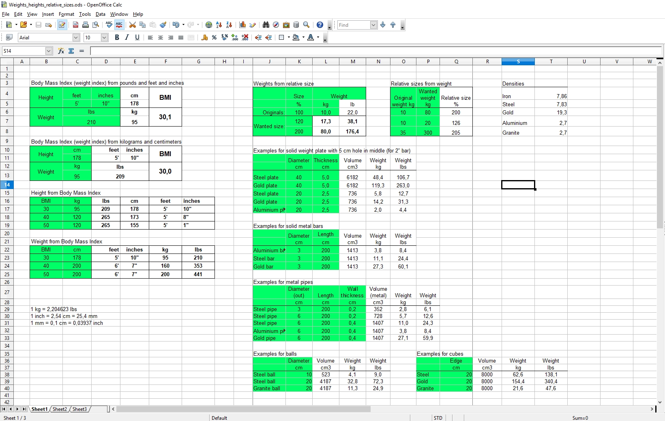Insert a Chart
The height and width of the screenshot is (421, 665).
click(x=242, y=25)
